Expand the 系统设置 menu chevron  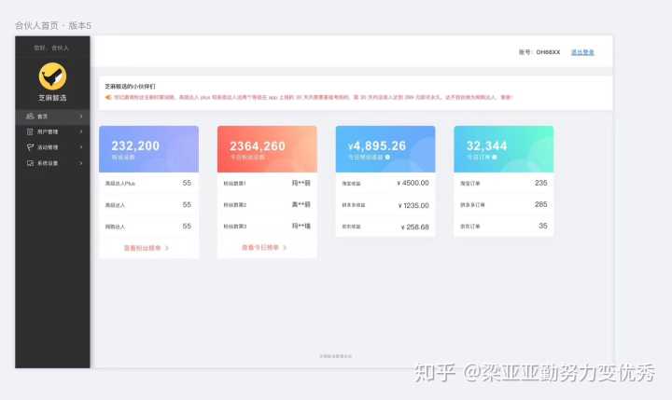tap(81, 163)
